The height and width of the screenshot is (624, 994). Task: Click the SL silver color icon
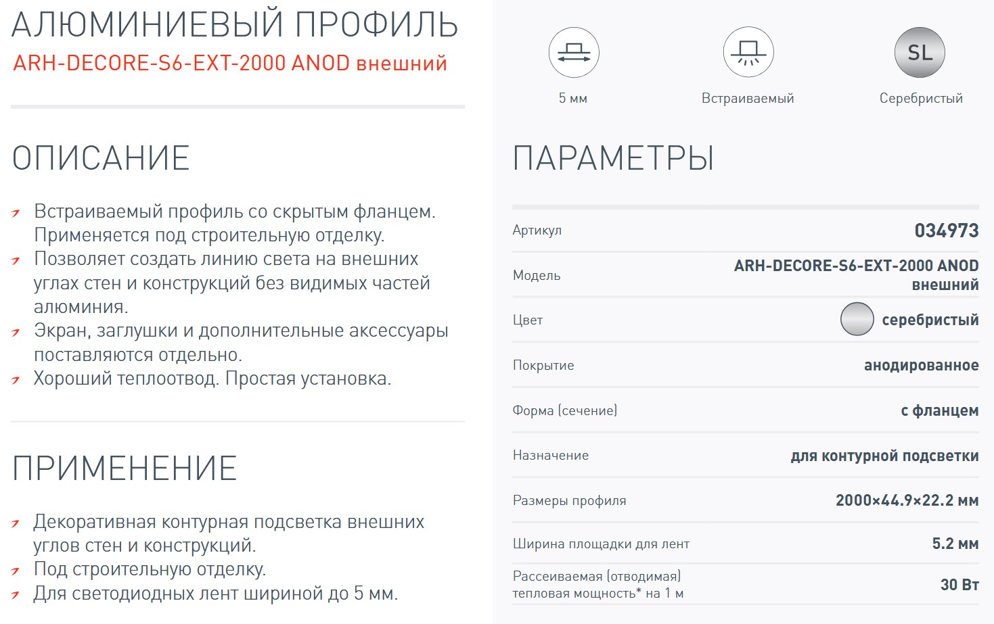pyautogui.click(x=920, y=53)
